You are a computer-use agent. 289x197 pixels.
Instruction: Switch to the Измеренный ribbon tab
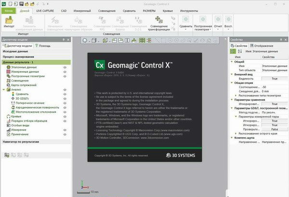[82, 11]
